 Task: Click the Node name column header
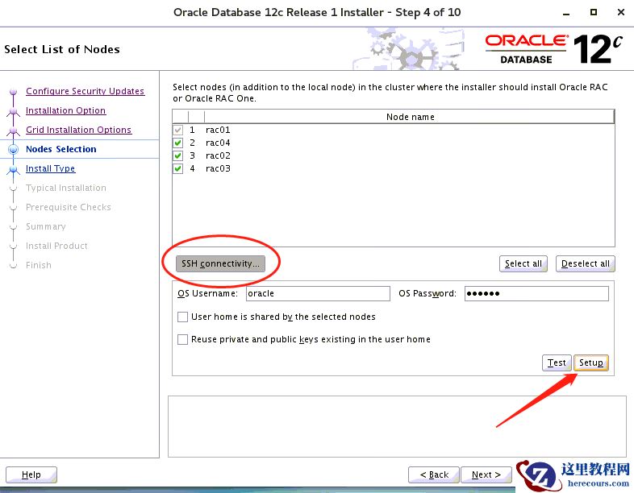pyautogui.click(x=410, y=117)
